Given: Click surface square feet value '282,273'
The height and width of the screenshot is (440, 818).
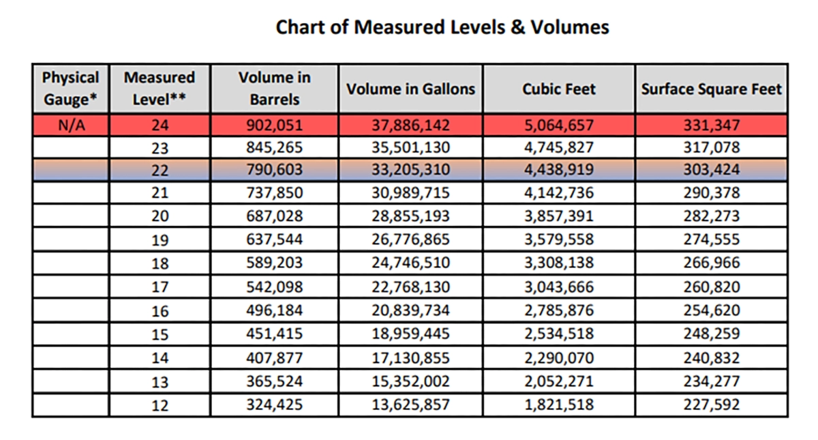Looking at the screenshot, I should point(712,217).
